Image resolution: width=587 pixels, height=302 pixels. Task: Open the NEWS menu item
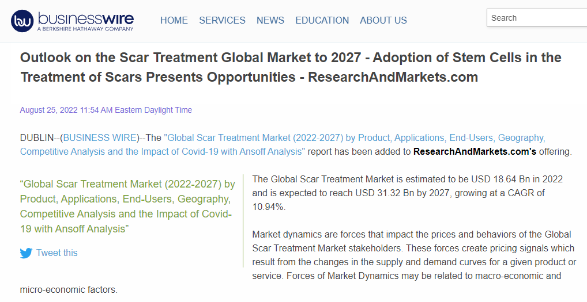point(270,20)
